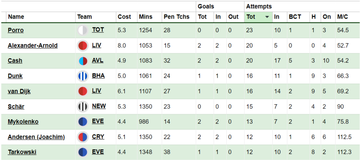Click Tarkowski's Everton kit badge icon
This screenshot has height=160, width=360.
coord(83,152)
